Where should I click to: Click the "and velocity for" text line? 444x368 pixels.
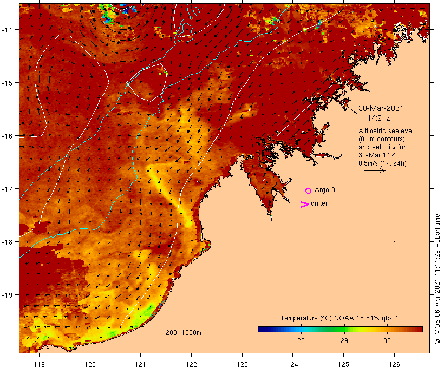coord(382,147)
